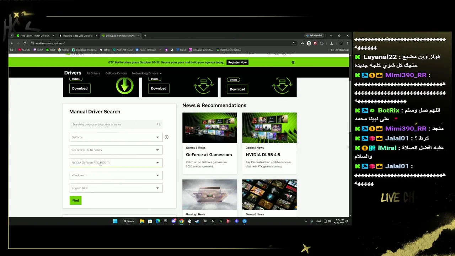The height and width of the screenshot is (256, 455).
Task: Open the GeForce at Gamescom article thumbnail
Action: (209, 128)
